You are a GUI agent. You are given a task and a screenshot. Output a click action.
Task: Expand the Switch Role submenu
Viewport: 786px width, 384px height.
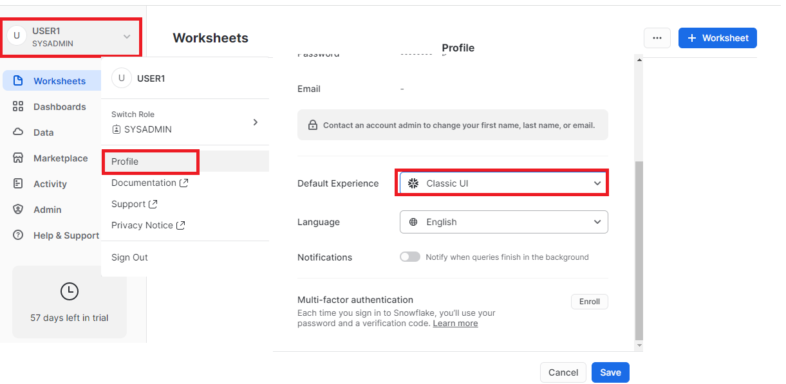tap(255, 122)
